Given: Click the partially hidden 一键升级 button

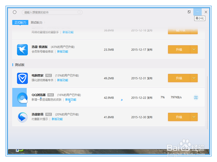Looking at the screenshot, I should click(179, 31).
